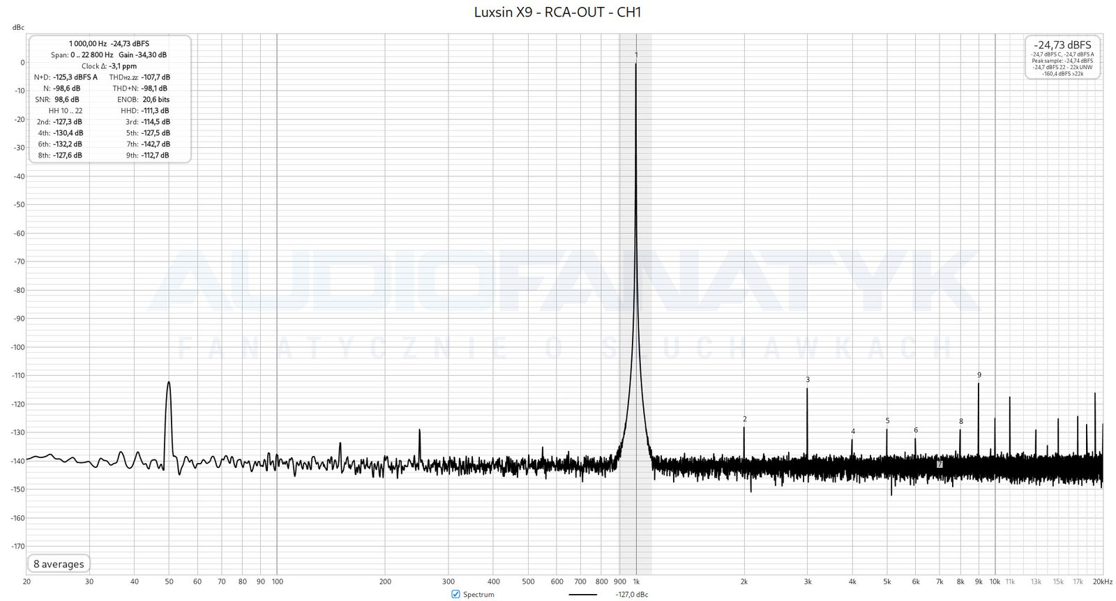Click the boxed harmonic marker 7

click(940, 464)
